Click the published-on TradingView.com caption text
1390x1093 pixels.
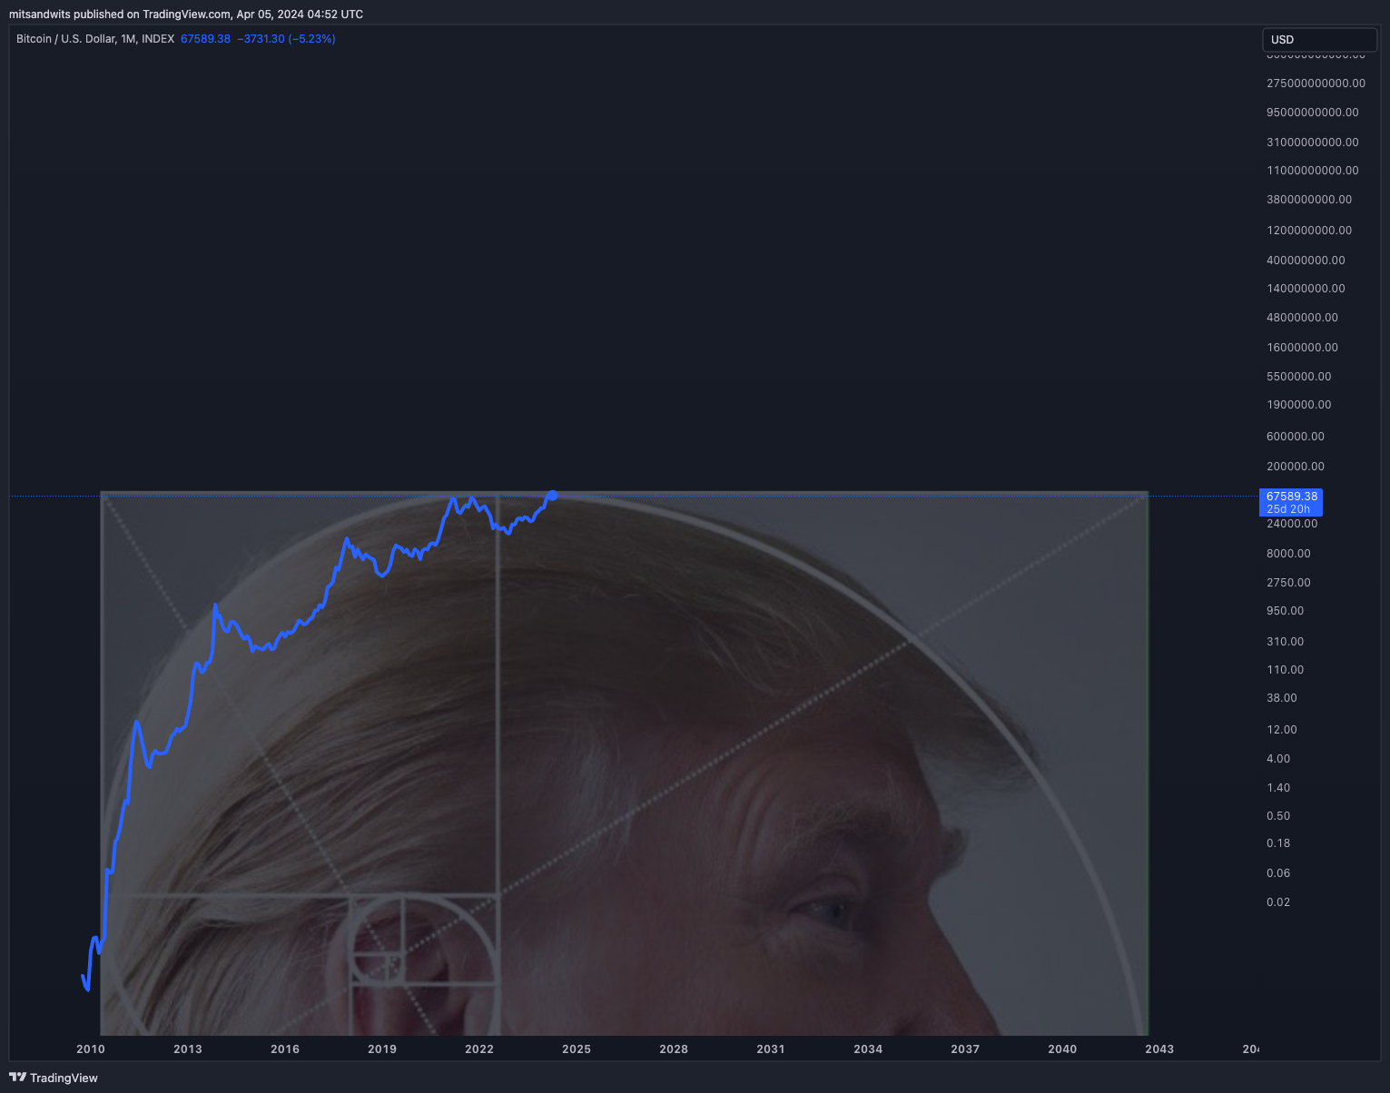coord(186,14)
